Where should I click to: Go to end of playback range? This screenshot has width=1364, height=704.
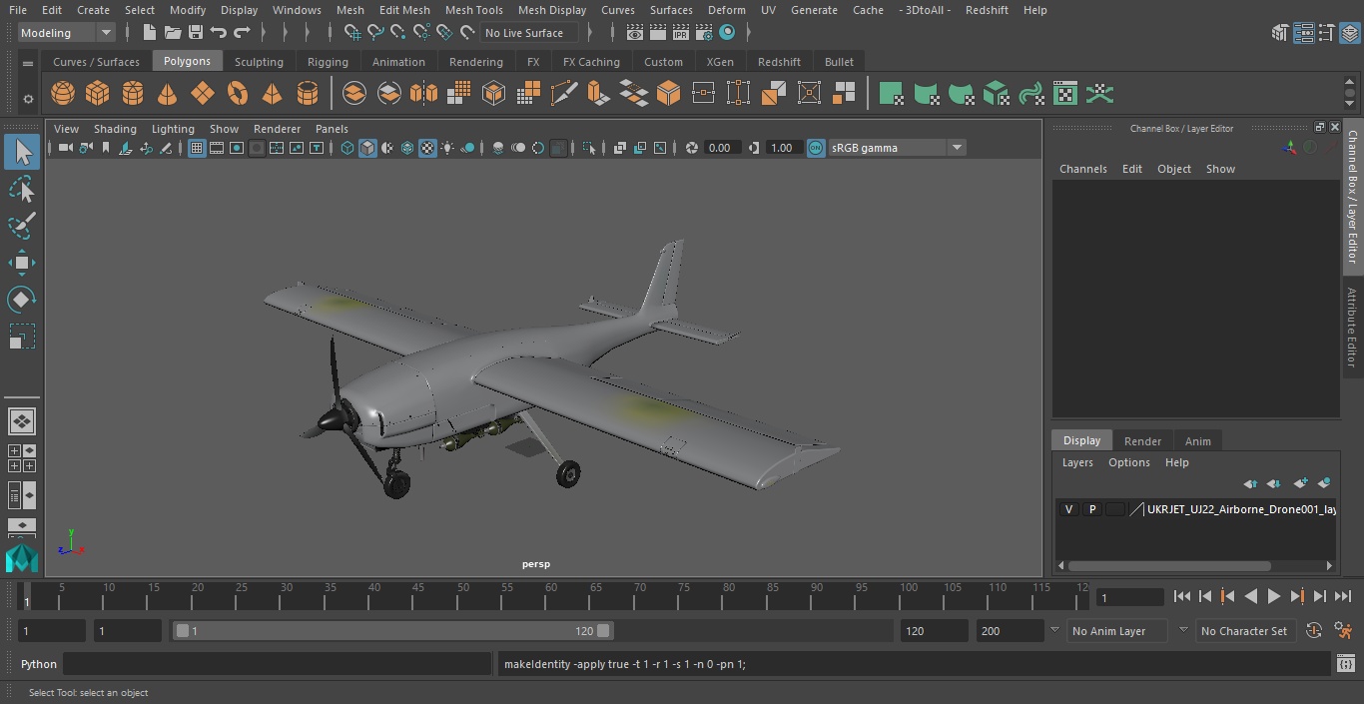coord(1343,596)
